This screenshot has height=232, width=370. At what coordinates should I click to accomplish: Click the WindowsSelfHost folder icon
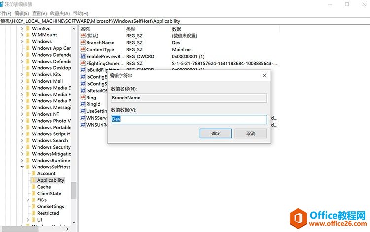28,167
